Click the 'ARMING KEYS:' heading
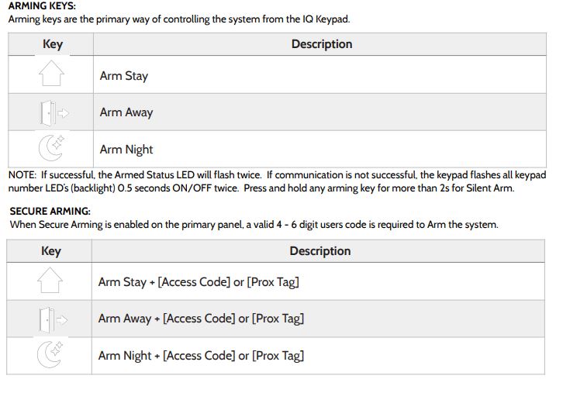The height and width of the screenshot is (393, 563). [42, 5]
